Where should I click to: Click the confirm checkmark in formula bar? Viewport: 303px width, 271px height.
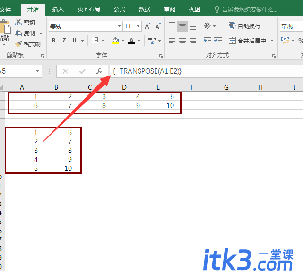coord(82,71)
